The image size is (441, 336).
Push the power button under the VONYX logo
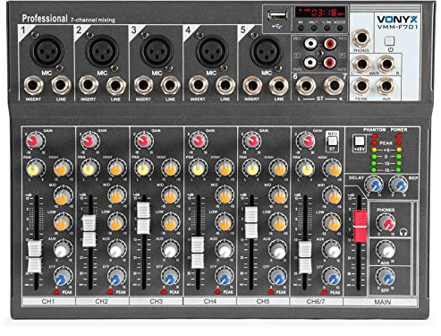coord(389,41)
